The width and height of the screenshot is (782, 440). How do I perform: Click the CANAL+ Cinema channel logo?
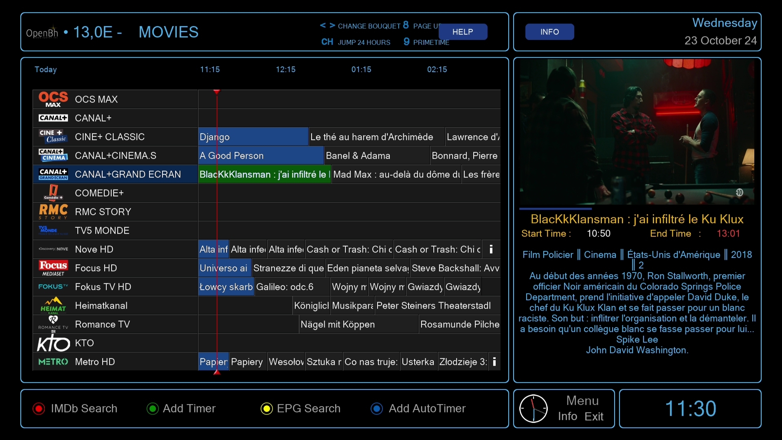click(53, 155)
